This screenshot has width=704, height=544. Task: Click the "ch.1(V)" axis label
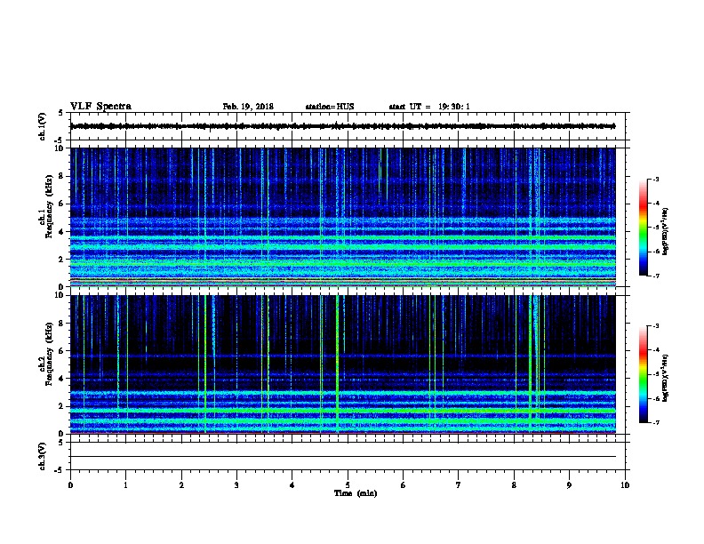[x=42, y=126]
